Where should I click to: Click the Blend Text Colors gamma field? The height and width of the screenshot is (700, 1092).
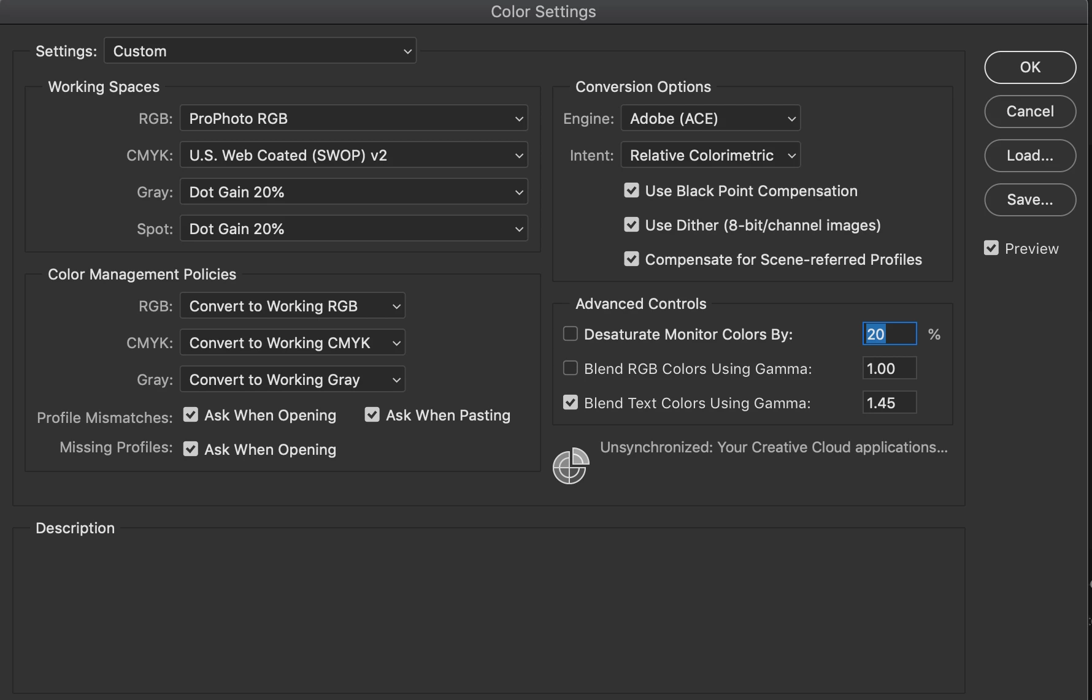point(889,403)
